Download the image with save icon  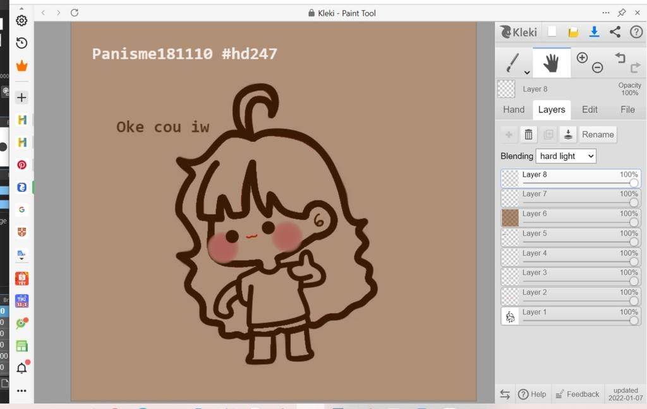tap(594, 32)
